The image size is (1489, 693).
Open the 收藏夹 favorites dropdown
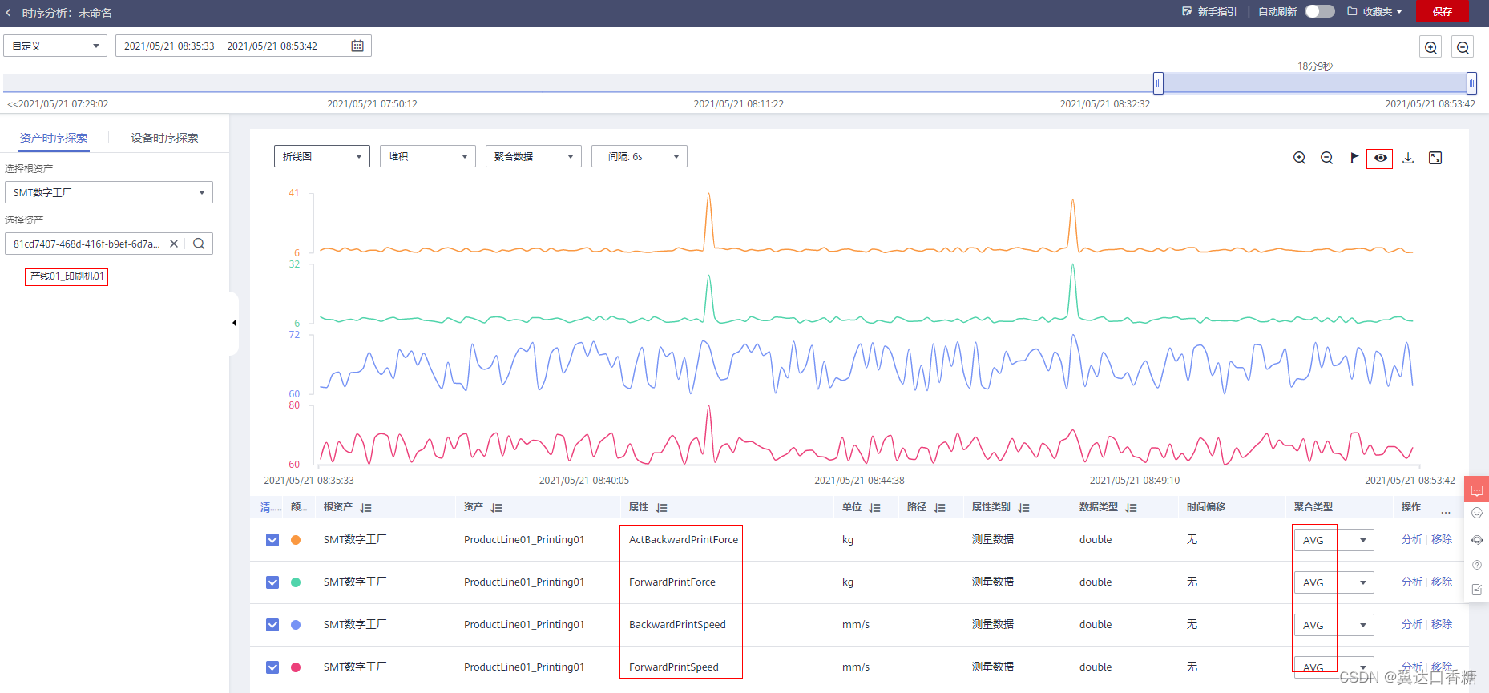point(1375,12)
